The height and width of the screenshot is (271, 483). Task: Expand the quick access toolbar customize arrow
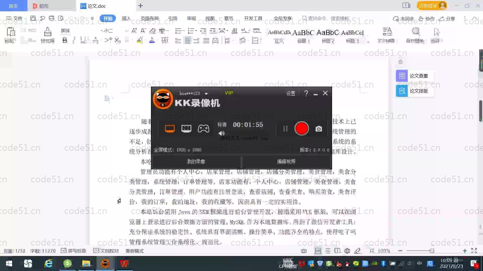92,18
